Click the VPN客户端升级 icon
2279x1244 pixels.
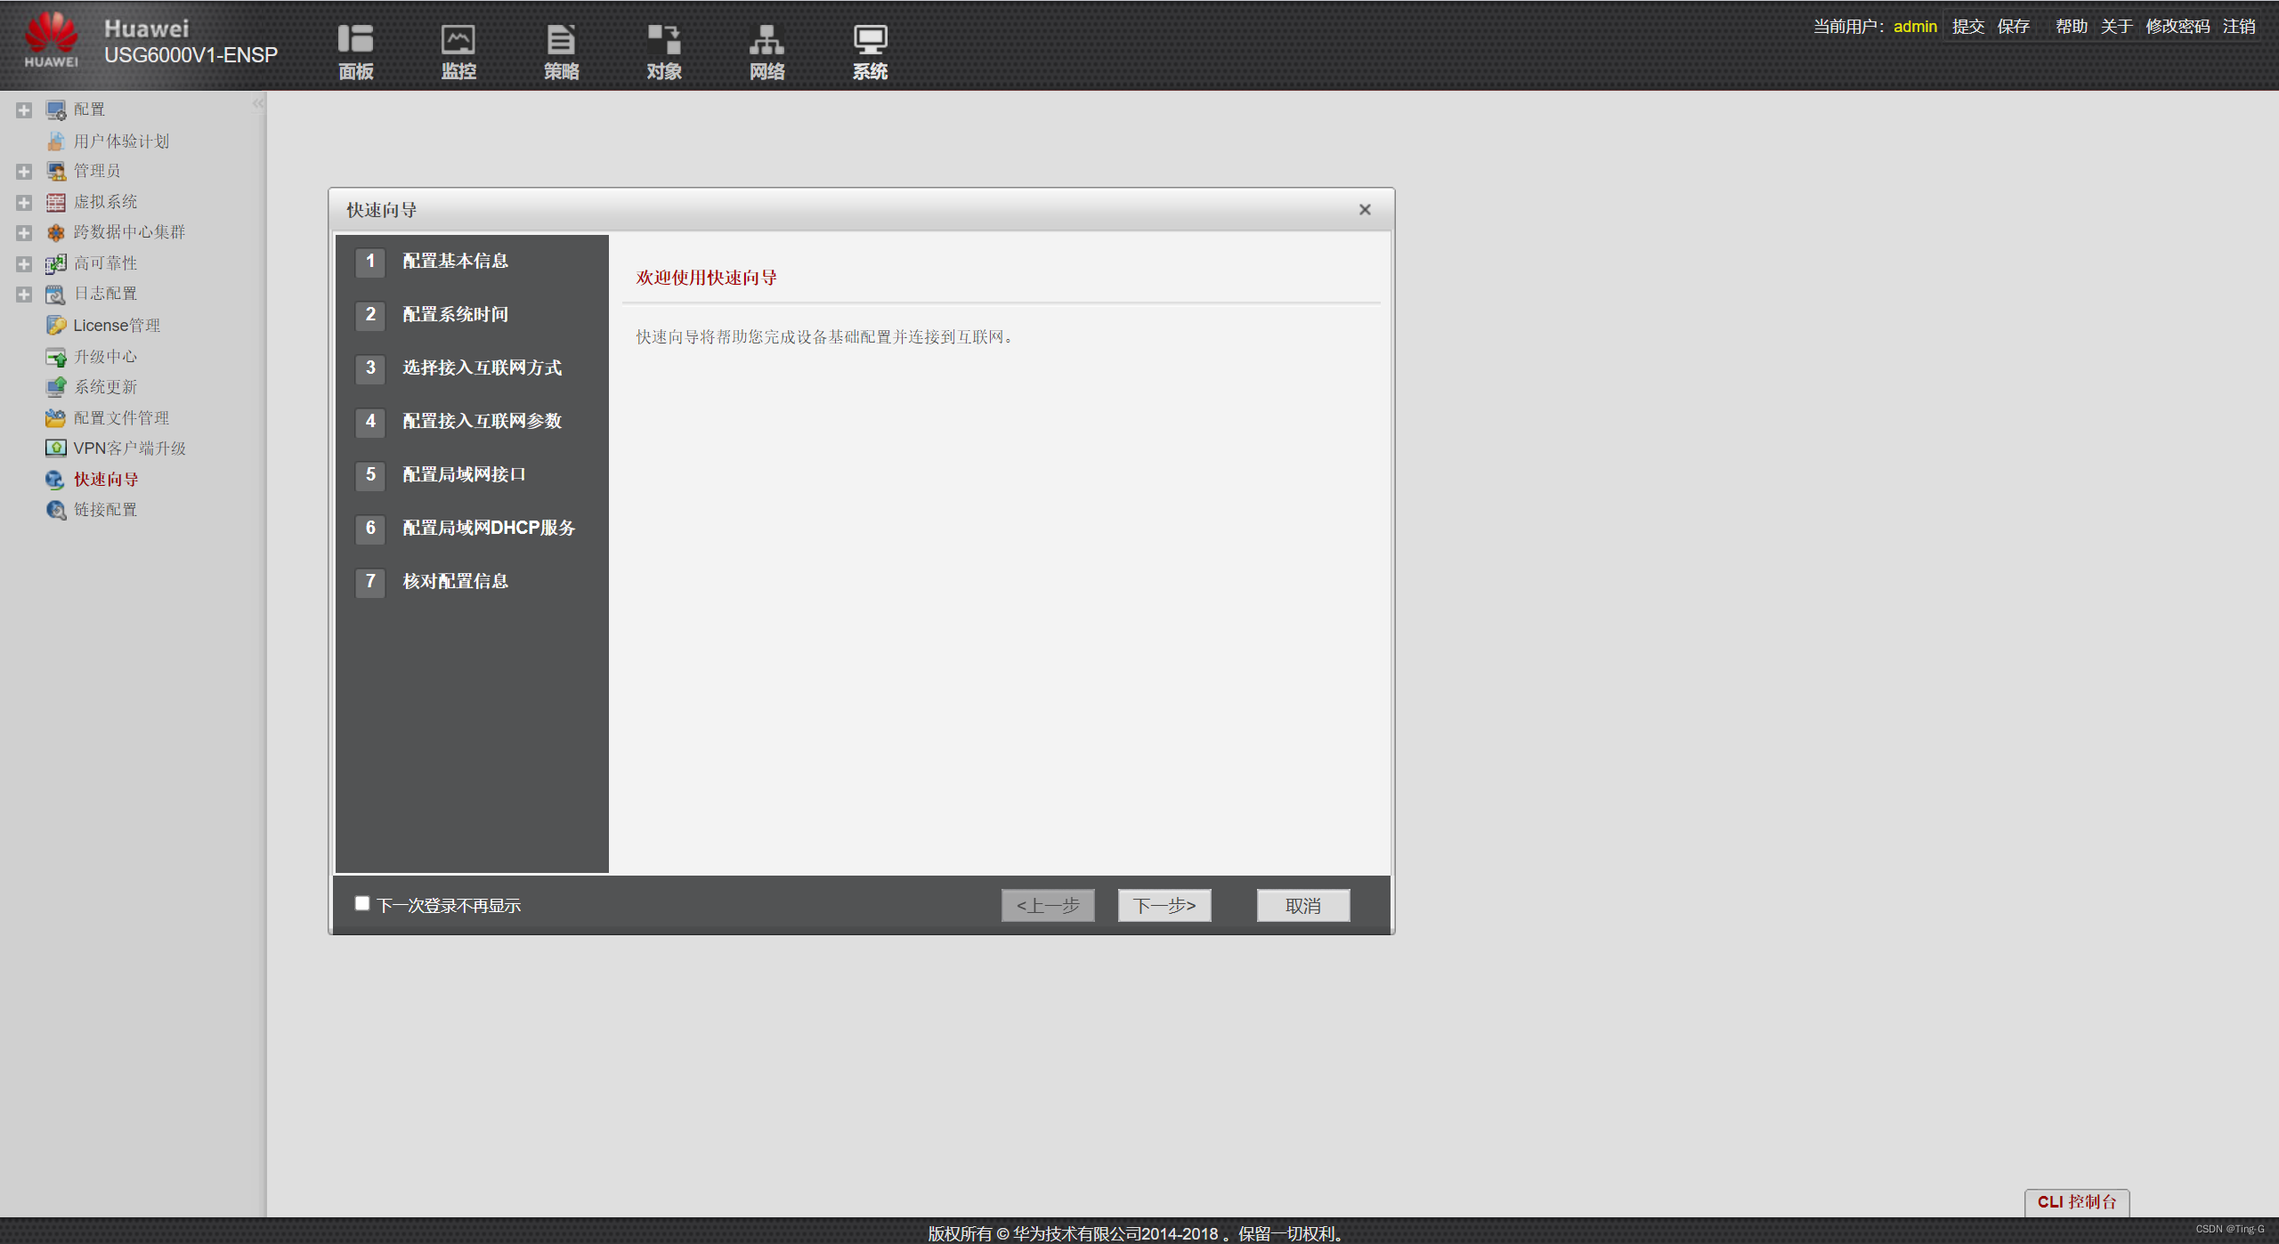point(56,448)
